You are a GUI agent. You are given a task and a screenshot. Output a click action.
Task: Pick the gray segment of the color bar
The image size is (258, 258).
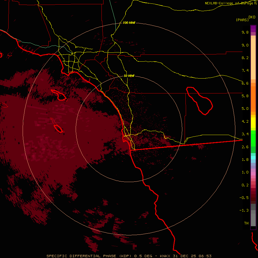pos(253,215)
